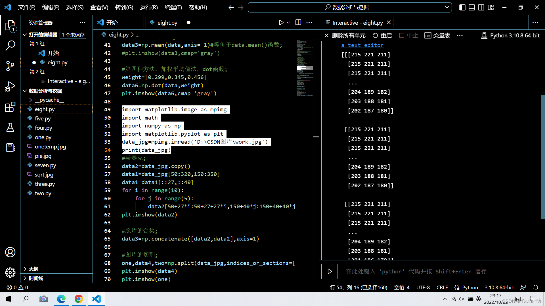The height and width of the screenshot is (306, 545).
Task: Click the 'a text editor' link
Action: pyautogui.click(x=362, y=45)
